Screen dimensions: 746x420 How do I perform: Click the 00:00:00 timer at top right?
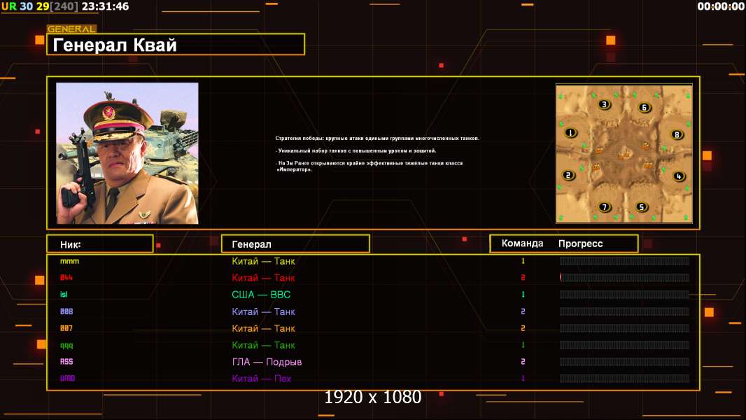tap(720, 6)
